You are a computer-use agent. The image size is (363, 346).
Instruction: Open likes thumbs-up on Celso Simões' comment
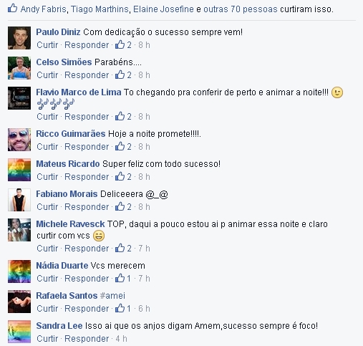pyautogui.click(x=120, y=75)
